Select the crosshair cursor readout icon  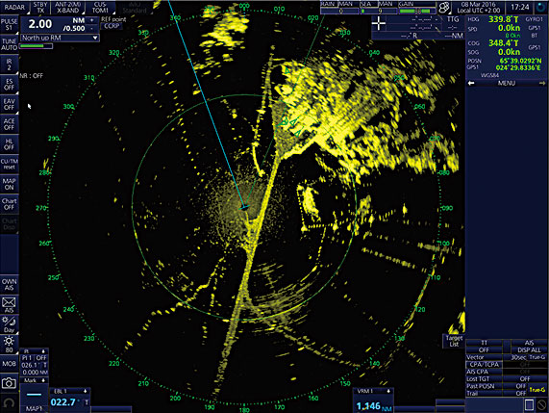point(379,24)
